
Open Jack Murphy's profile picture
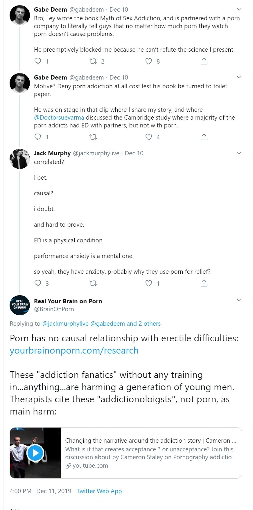click(20, 159)
